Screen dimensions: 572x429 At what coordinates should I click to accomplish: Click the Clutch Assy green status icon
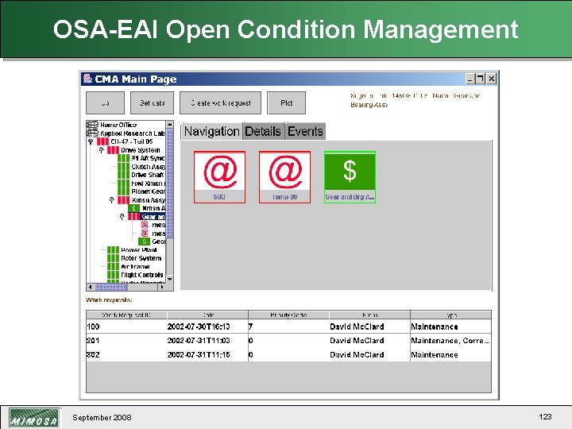coord(123,167)
